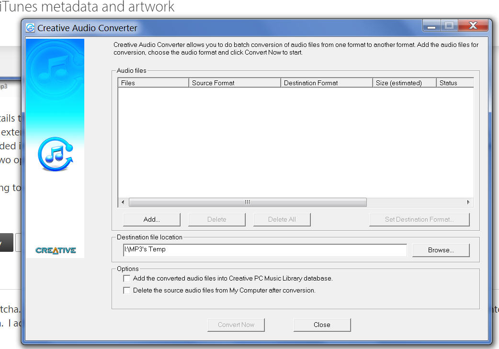Viewport: 499px width, 349px height.
Task: Enable adding files to Creative PC Music Library
Action: tap(126, 278)
